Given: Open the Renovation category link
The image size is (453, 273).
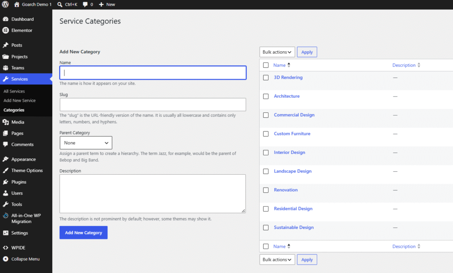Looking at the screenshot, I should (286, 190).
